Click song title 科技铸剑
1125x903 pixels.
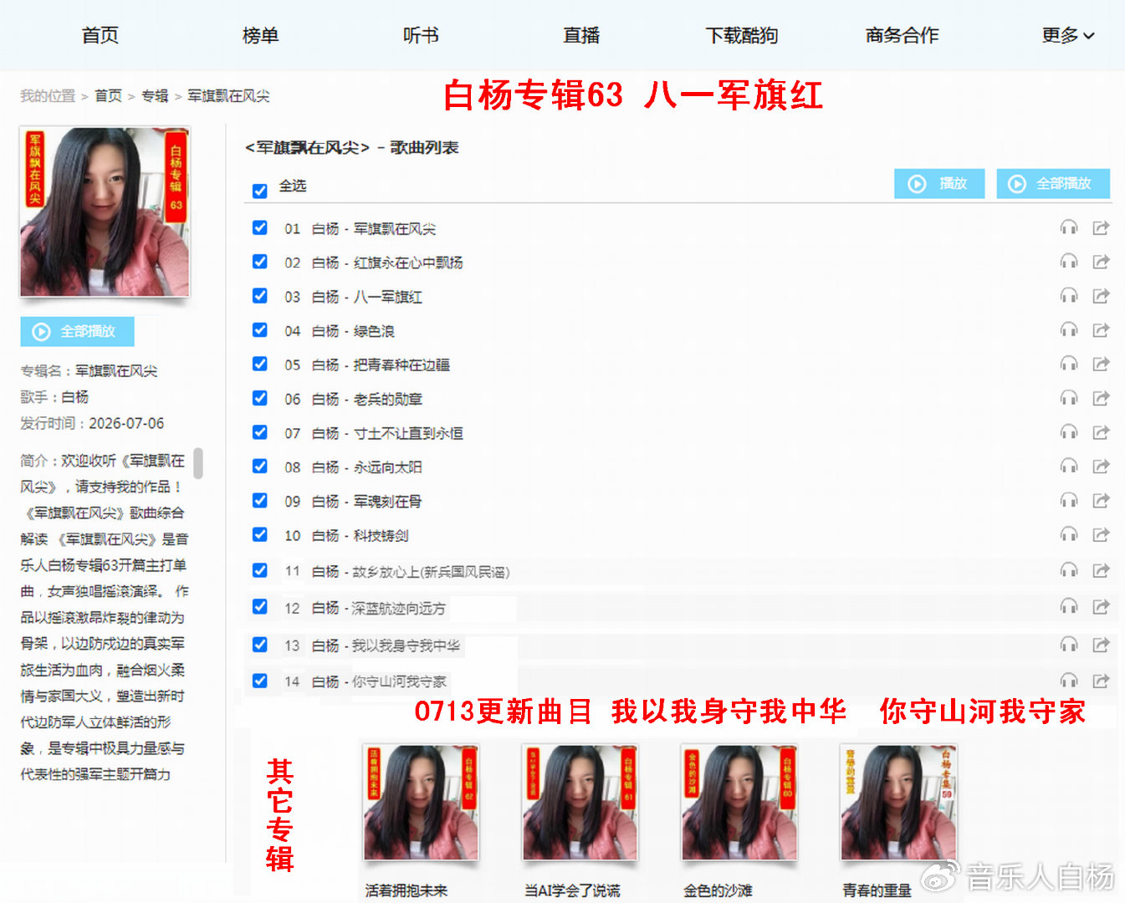(x=381, y=535)
